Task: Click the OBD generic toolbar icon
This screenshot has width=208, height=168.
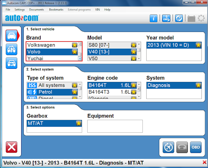Action: pyautogui.click(x=166, y=18)
